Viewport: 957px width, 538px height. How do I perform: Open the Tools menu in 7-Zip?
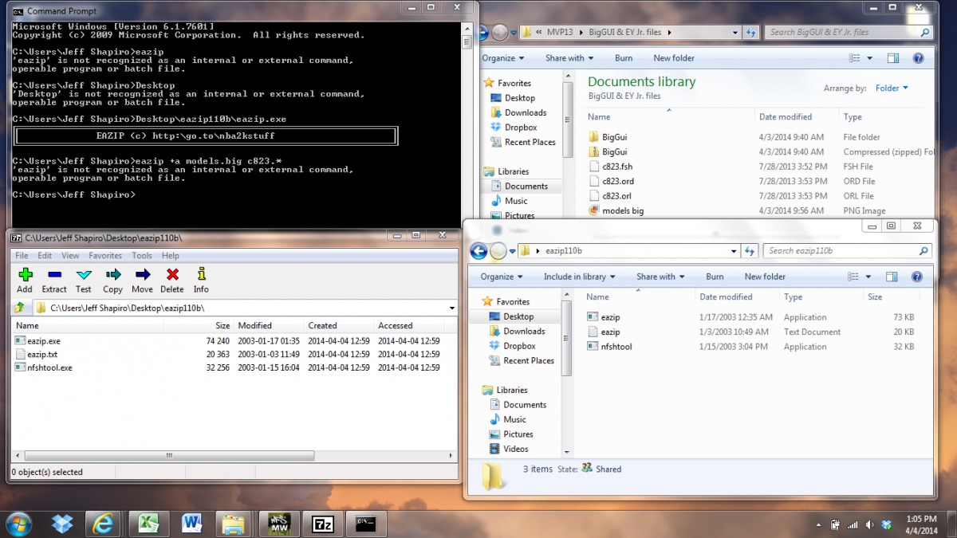142,256
